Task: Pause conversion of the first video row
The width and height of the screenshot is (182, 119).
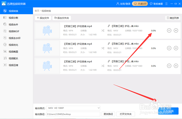Action: pyautogui.click(x=169, y=31)
